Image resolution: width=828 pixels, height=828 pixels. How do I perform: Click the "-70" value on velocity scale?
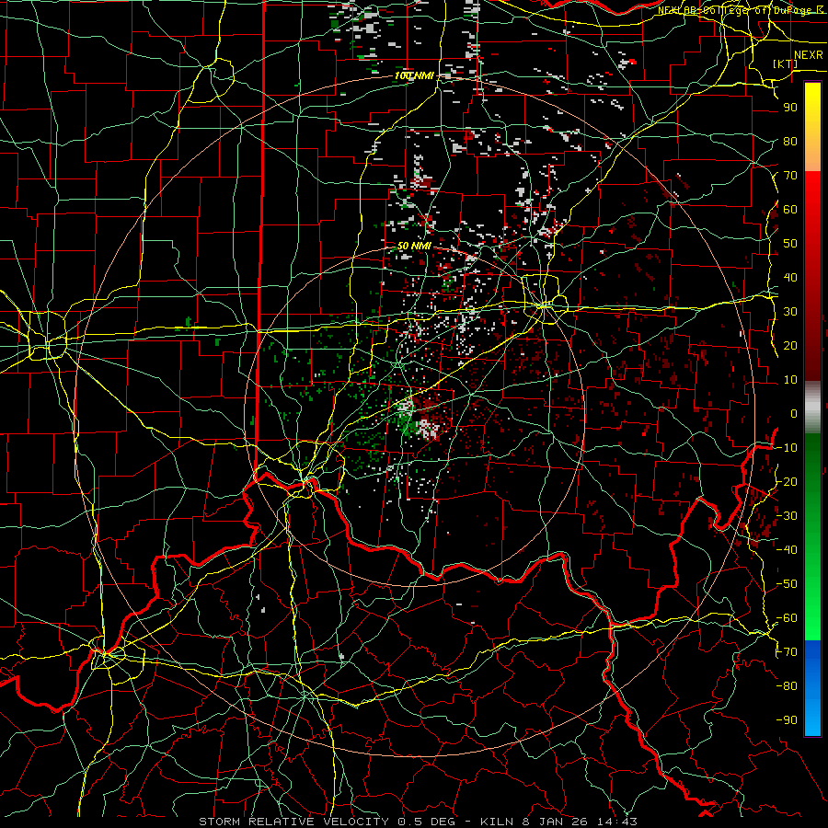point(787,652)
